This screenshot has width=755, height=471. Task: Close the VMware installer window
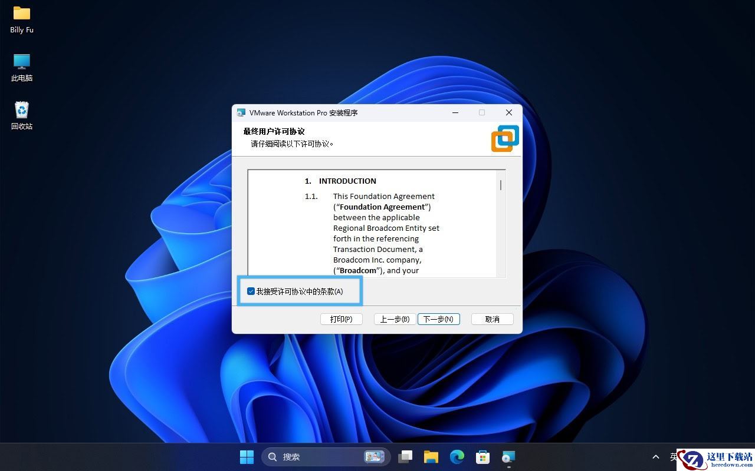point(508,112)
